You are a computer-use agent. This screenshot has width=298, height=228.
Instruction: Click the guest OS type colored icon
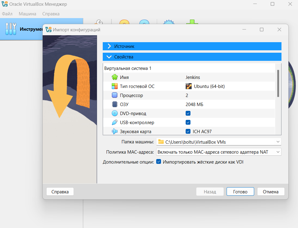point(114,86)
